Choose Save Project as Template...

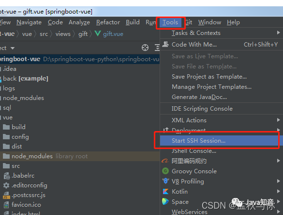pyautogui.click(x=222, y=77)
